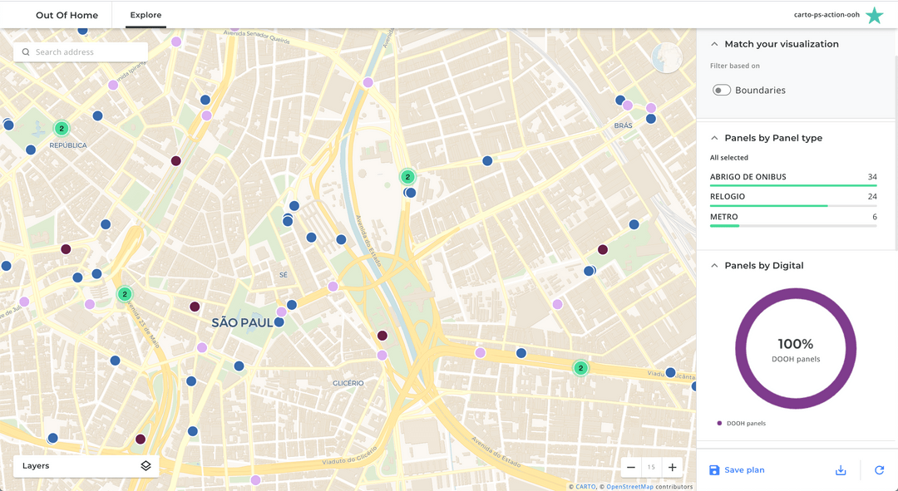Switch to the Explore tab
Image resolution: width=898 pixels, height=491 pixels.
pos(146,14)
